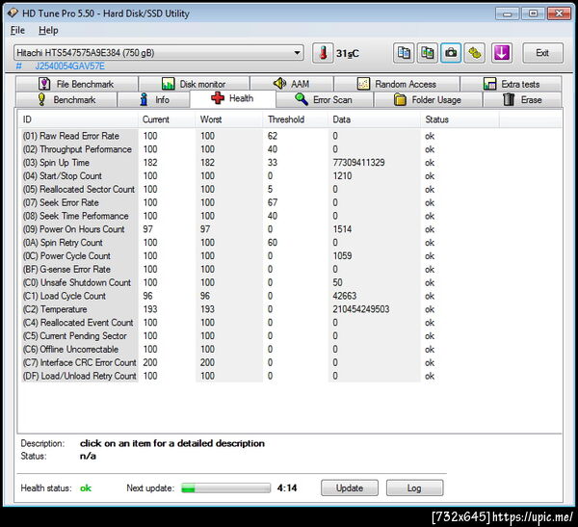Click the data value 42663

[345, 296]
